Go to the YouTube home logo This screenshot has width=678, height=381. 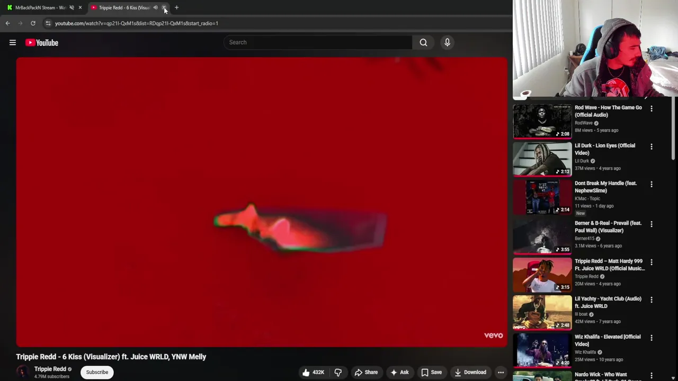[41, 42]
